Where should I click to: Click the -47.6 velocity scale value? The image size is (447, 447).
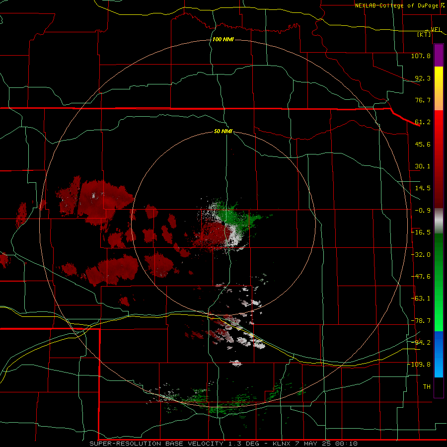(x=421, y=277)
